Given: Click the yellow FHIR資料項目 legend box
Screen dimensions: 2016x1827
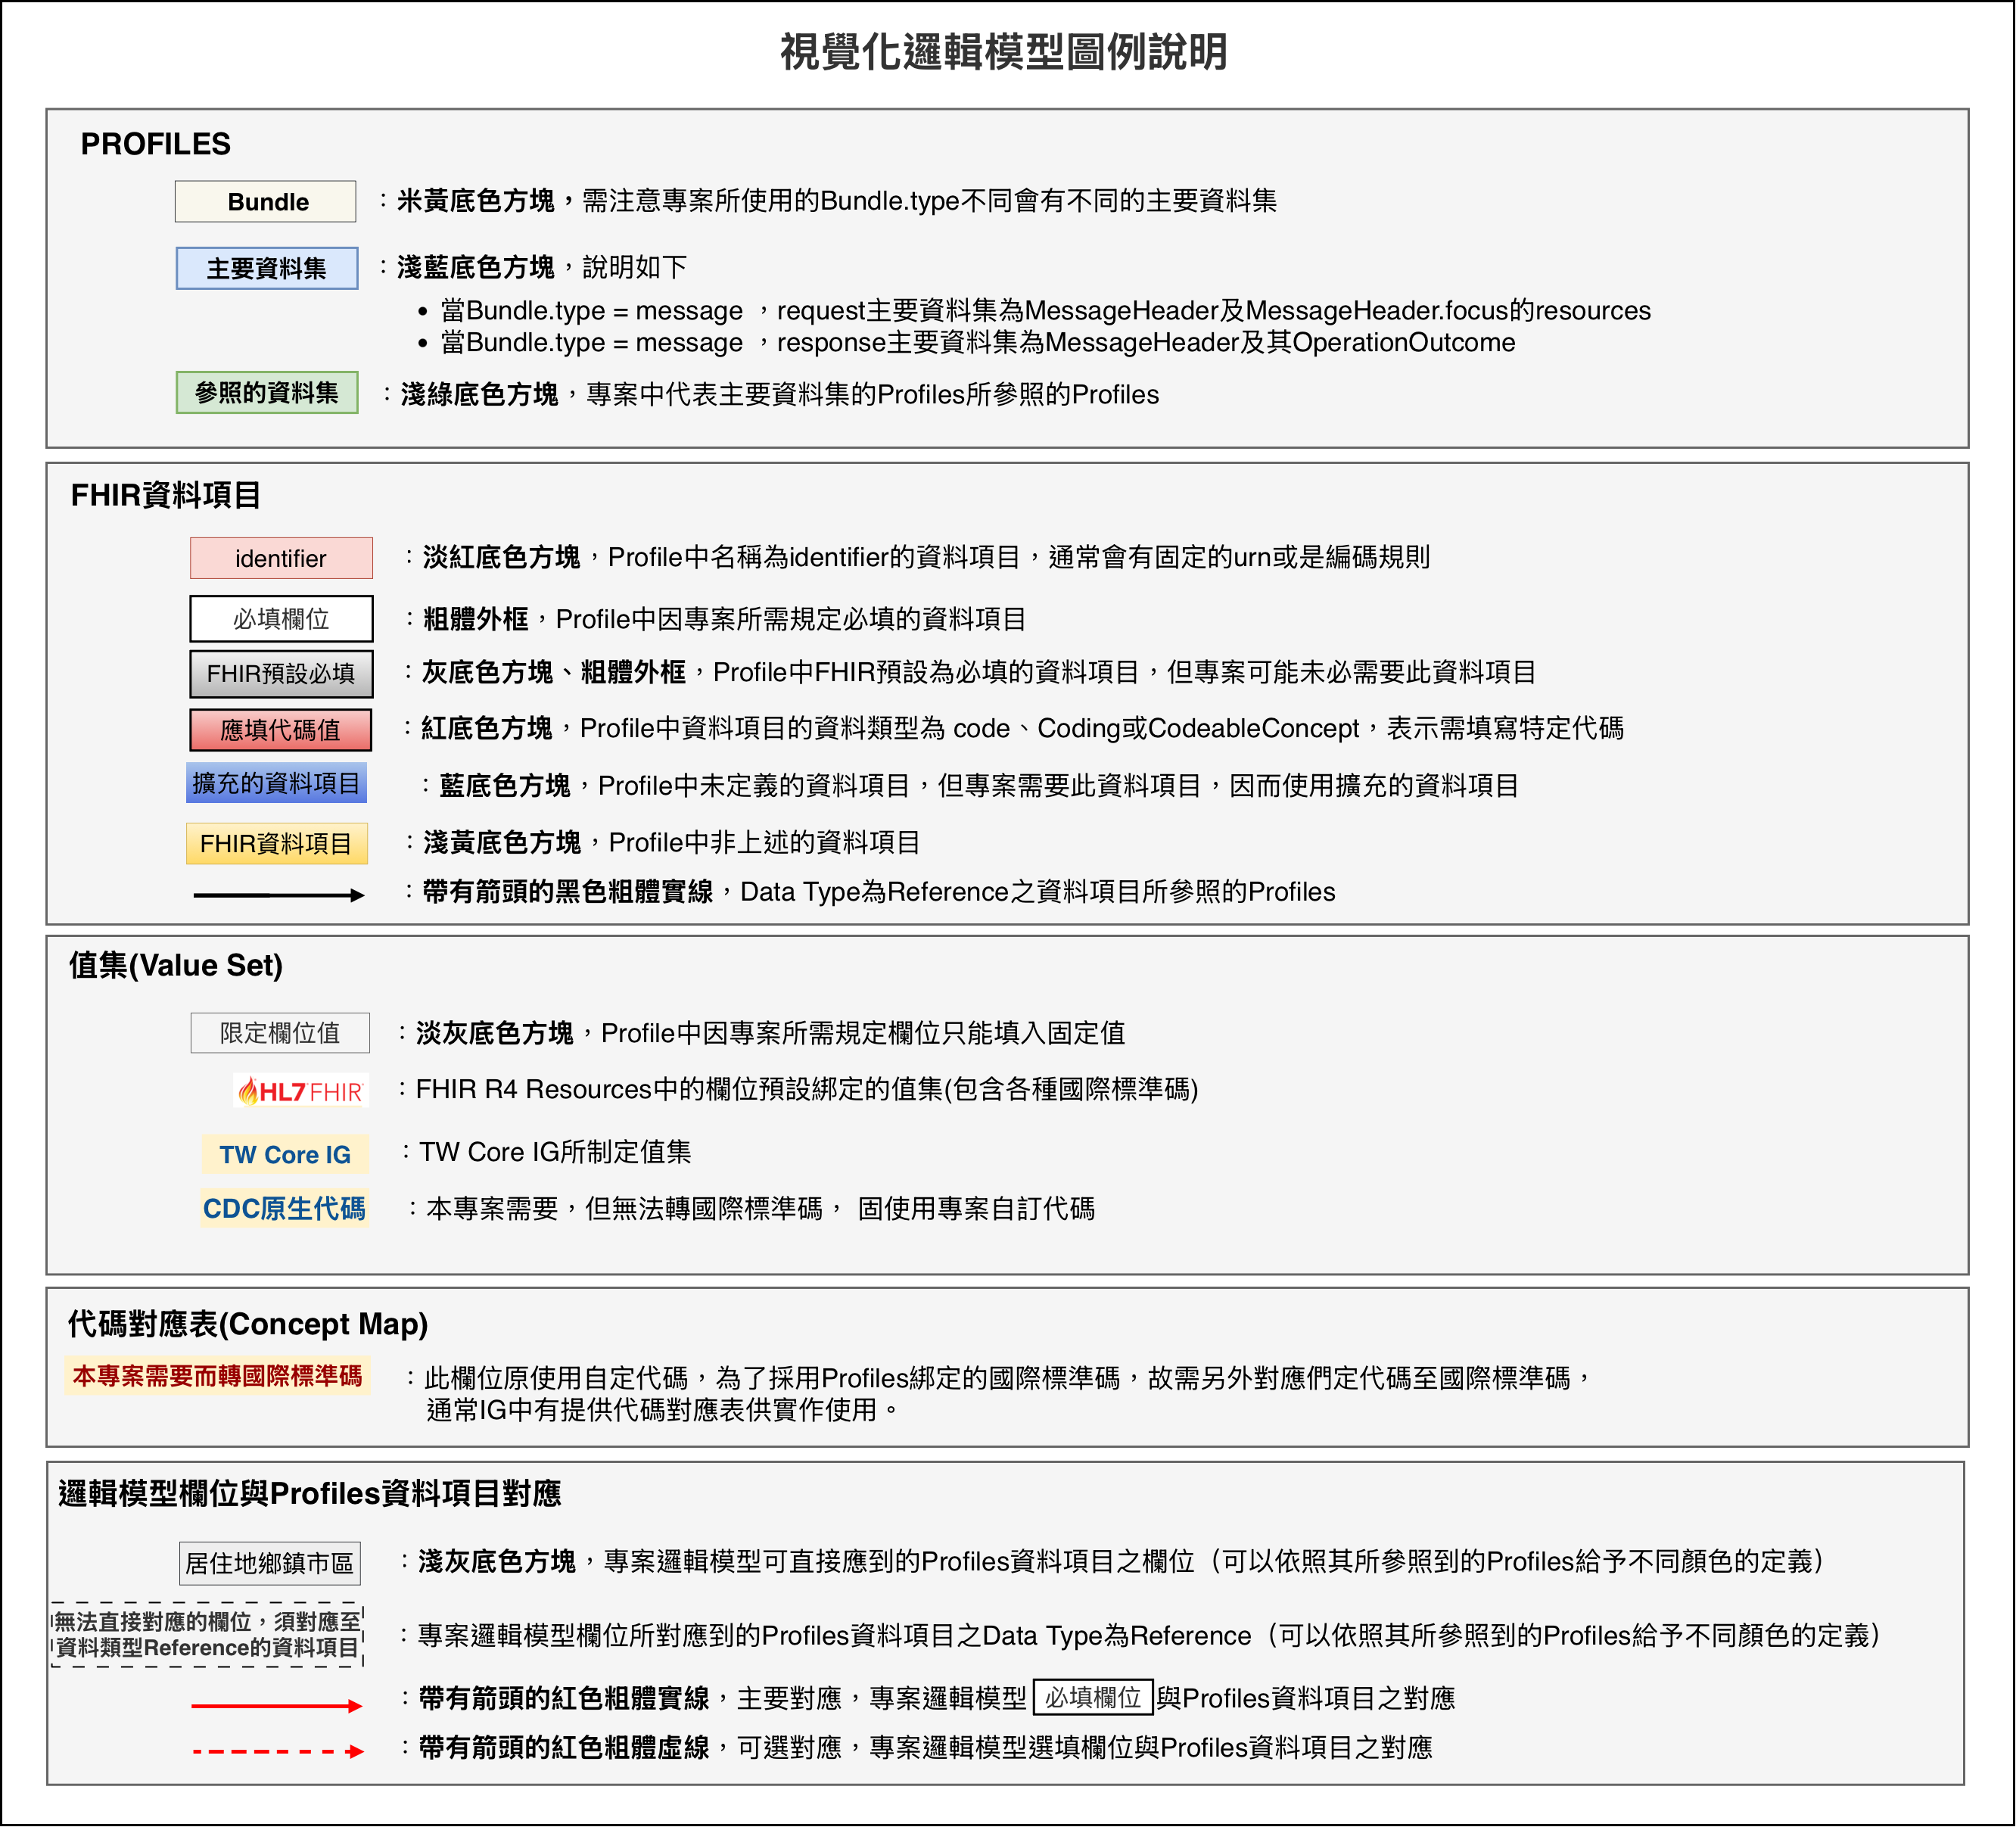Looking at the screenshot, I should tap(276, 843).
